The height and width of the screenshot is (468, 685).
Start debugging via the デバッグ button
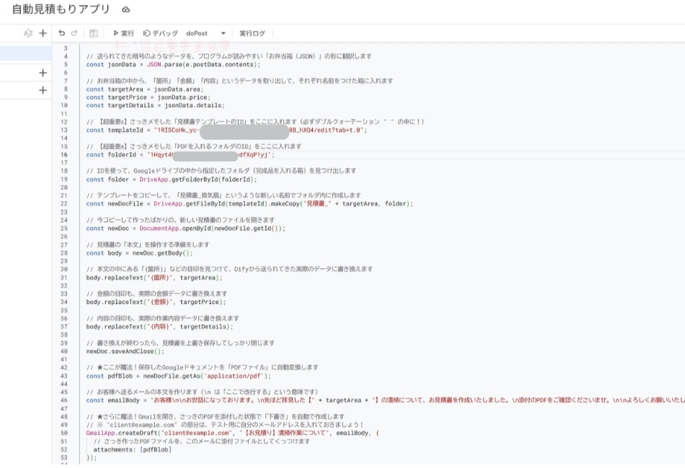[160, 32]
